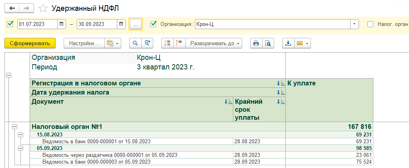The image size is (409, 168).
Task: Open Ведомость в банк 0000-000001 от 15.08.2023
Action: coord(96,142)
